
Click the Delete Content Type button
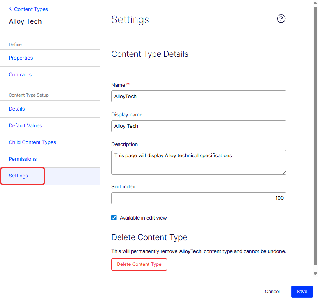139,264
